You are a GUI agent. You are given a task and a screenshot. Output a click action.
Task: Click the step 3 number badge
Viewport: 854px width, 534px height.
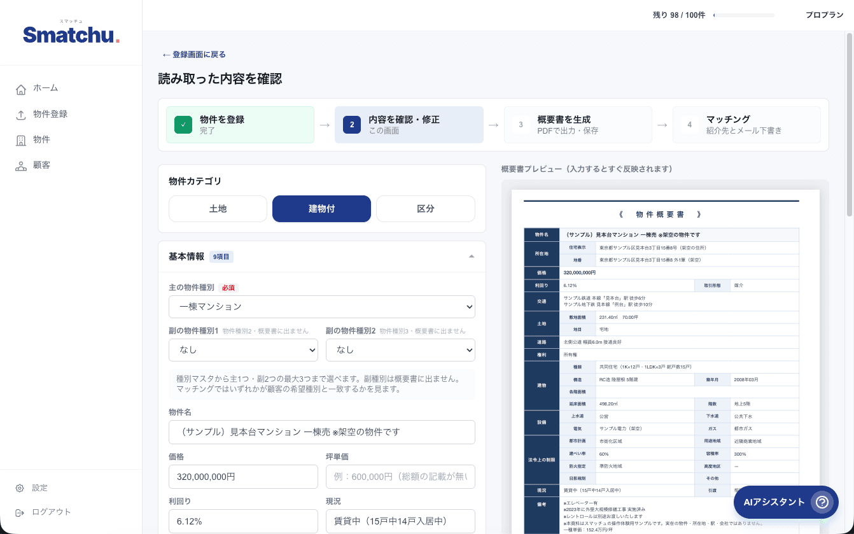click(521, 125)
